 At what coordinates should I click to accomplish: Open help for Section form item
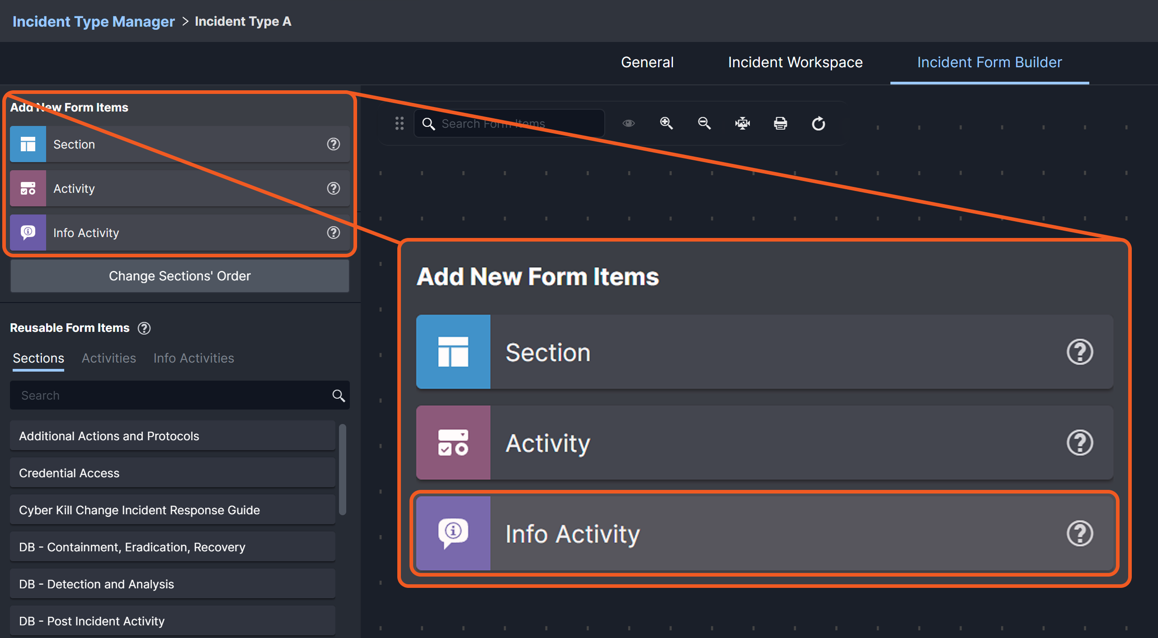[x=333, y=144]
